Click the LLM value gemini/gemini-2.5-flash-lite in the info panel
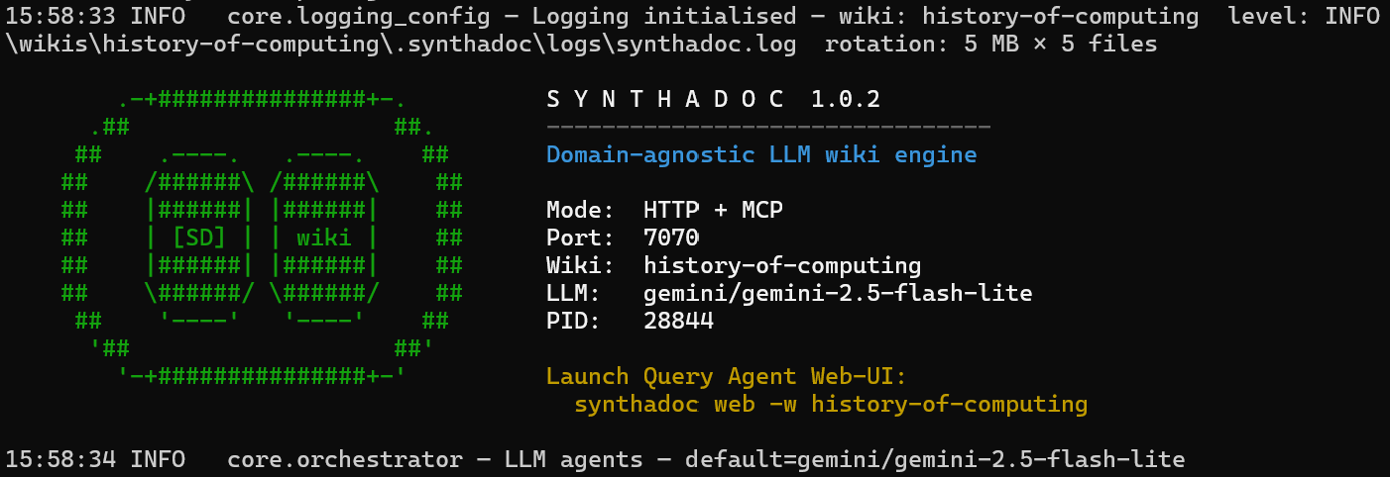 [838, 294]
